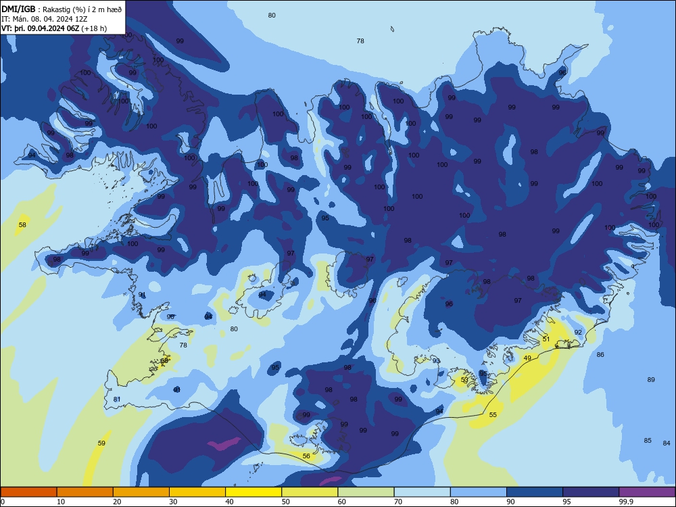Pick the light green 60–70 legend swatch

coord(366,492)
